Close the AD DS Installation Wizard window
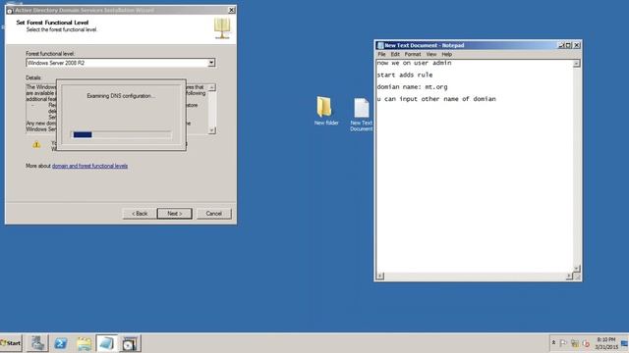 (x=232, y=10)
